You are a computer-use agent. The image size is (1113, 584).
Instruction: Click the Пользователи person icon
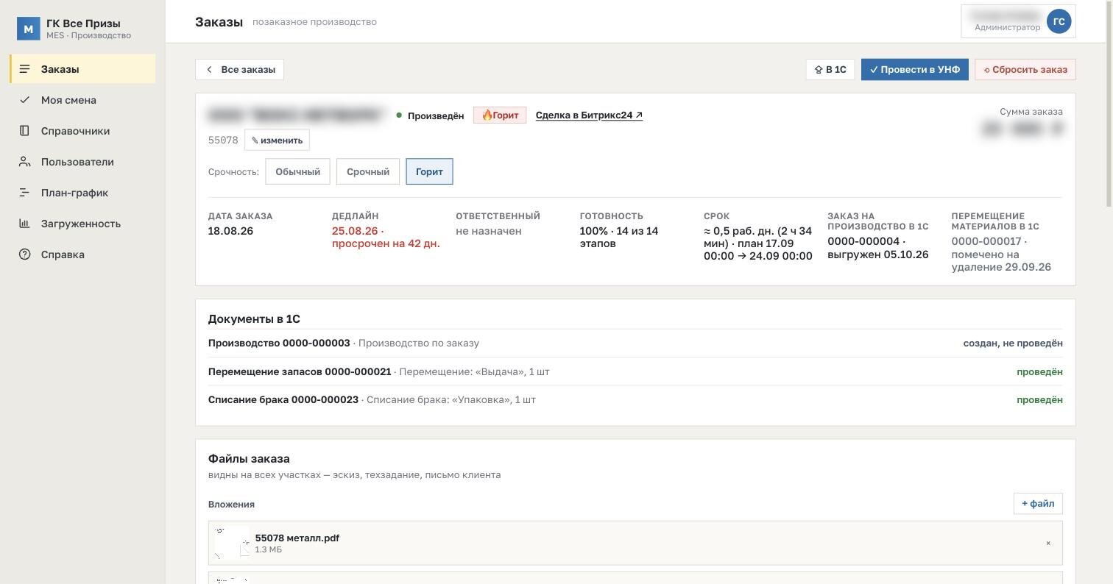(24, 162)
